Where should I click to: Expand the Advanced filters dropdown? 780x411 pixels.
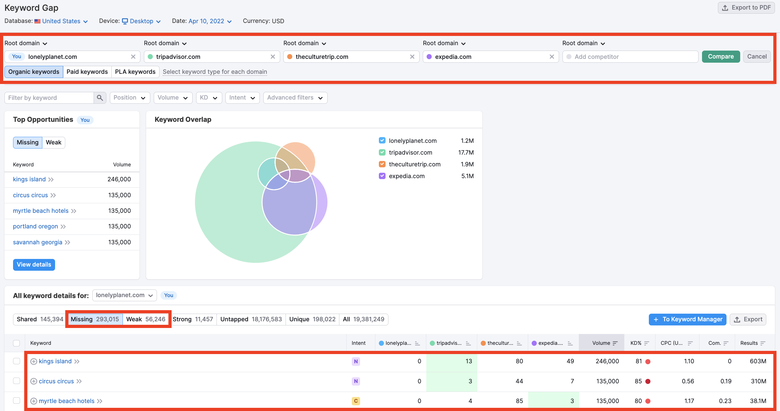click(295, 98)
